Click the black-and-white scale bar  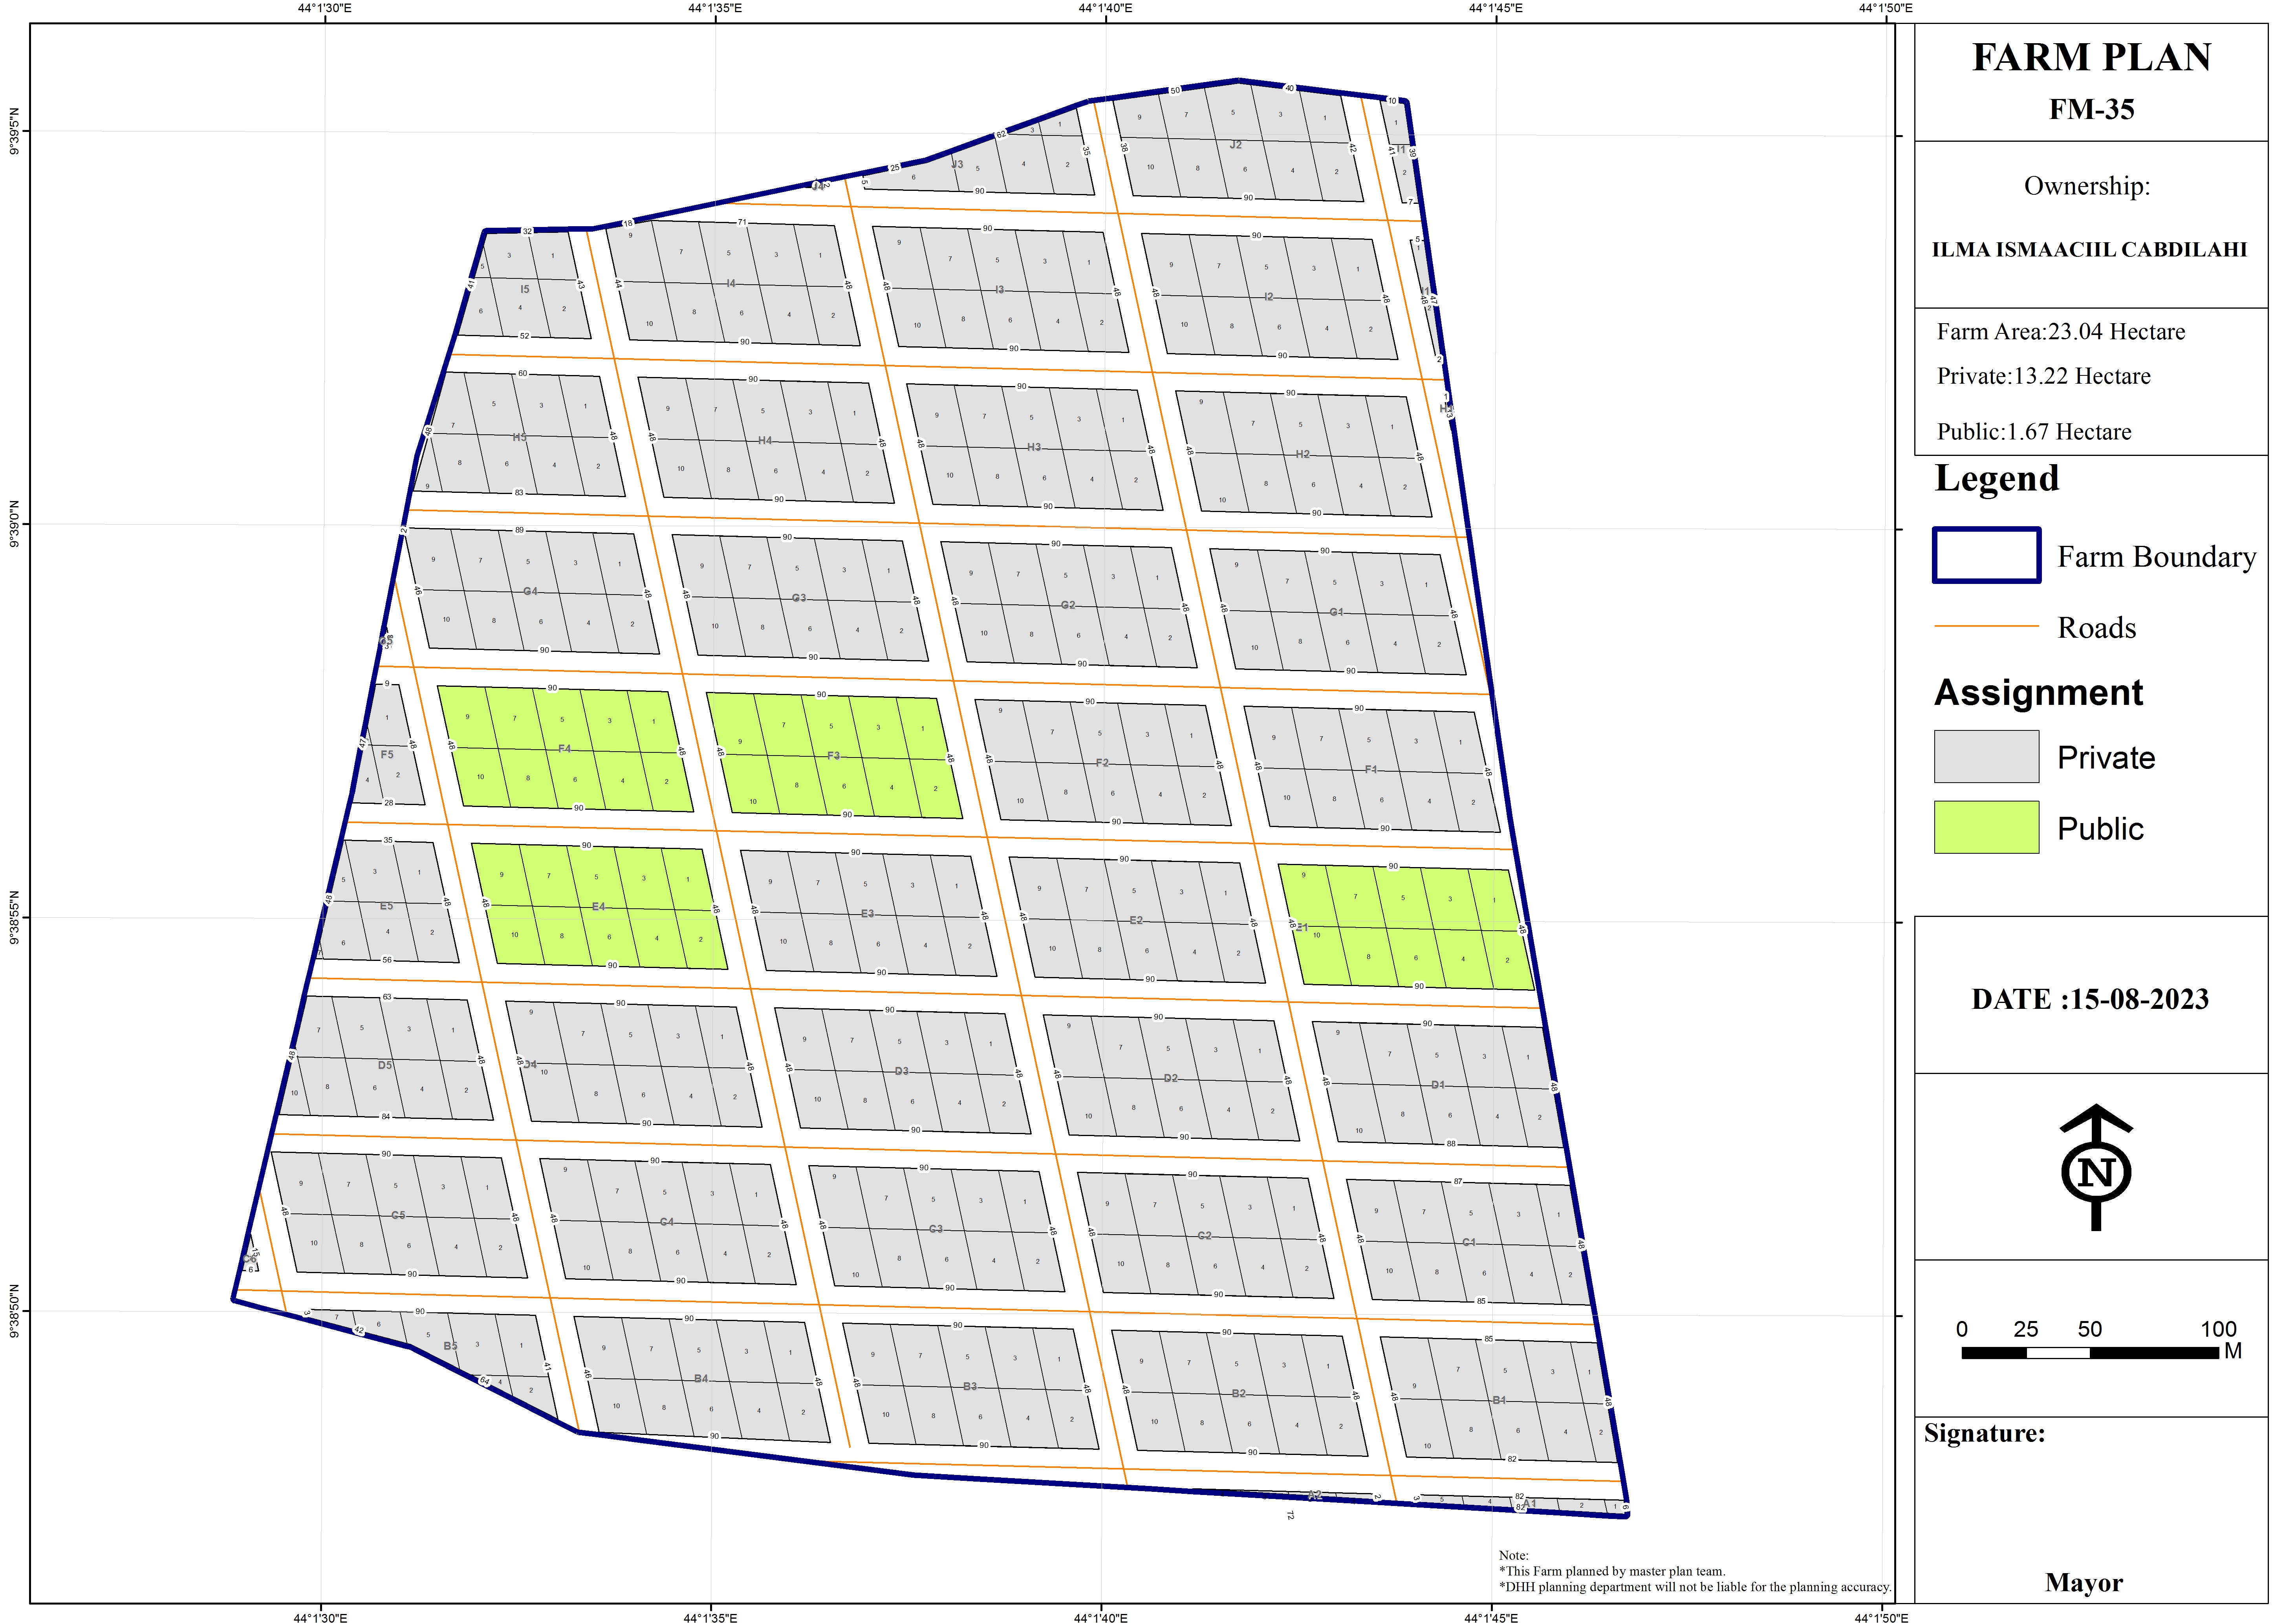pyautogui.click(x=2089, y=1353)
